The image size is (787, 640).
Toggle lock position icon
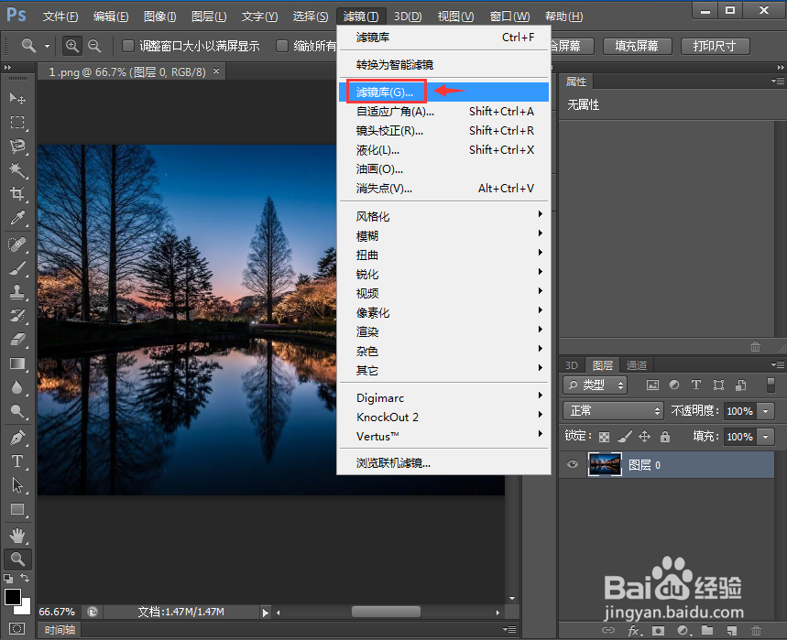coord(644,437)
